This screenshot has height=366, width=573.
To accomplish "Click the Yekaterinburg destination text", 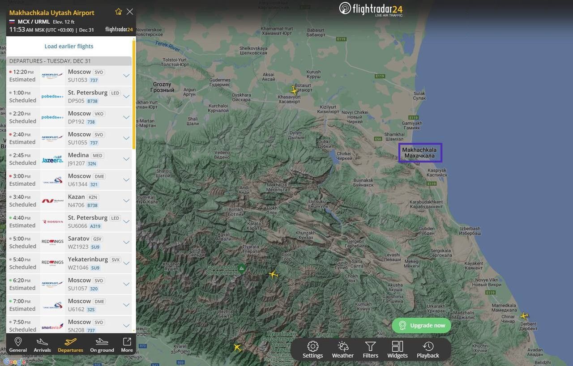I will [88, 259].
